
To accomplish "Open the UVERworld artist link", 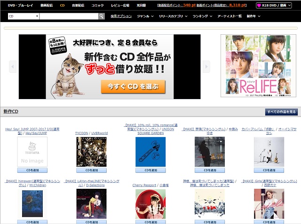I will [99, 133].
